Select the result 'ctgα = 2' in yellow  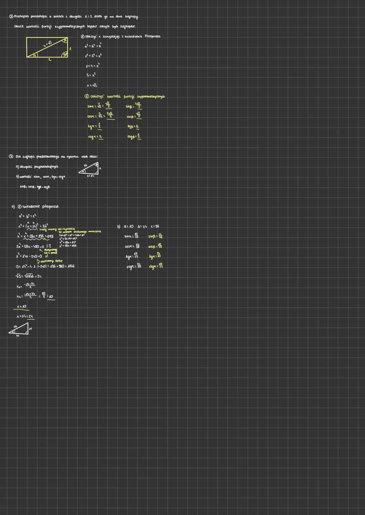[x=96, y=137]
